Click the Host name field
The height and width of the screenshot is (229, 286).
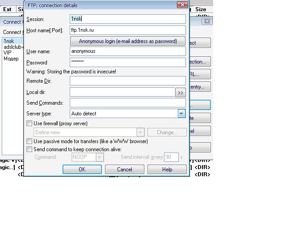[x=128, y=30]
